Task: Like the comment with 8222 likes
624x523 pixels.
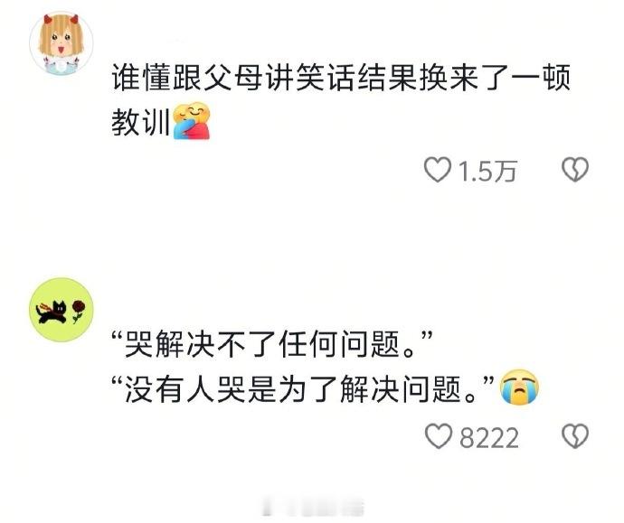Action: (x=438, y=436)
